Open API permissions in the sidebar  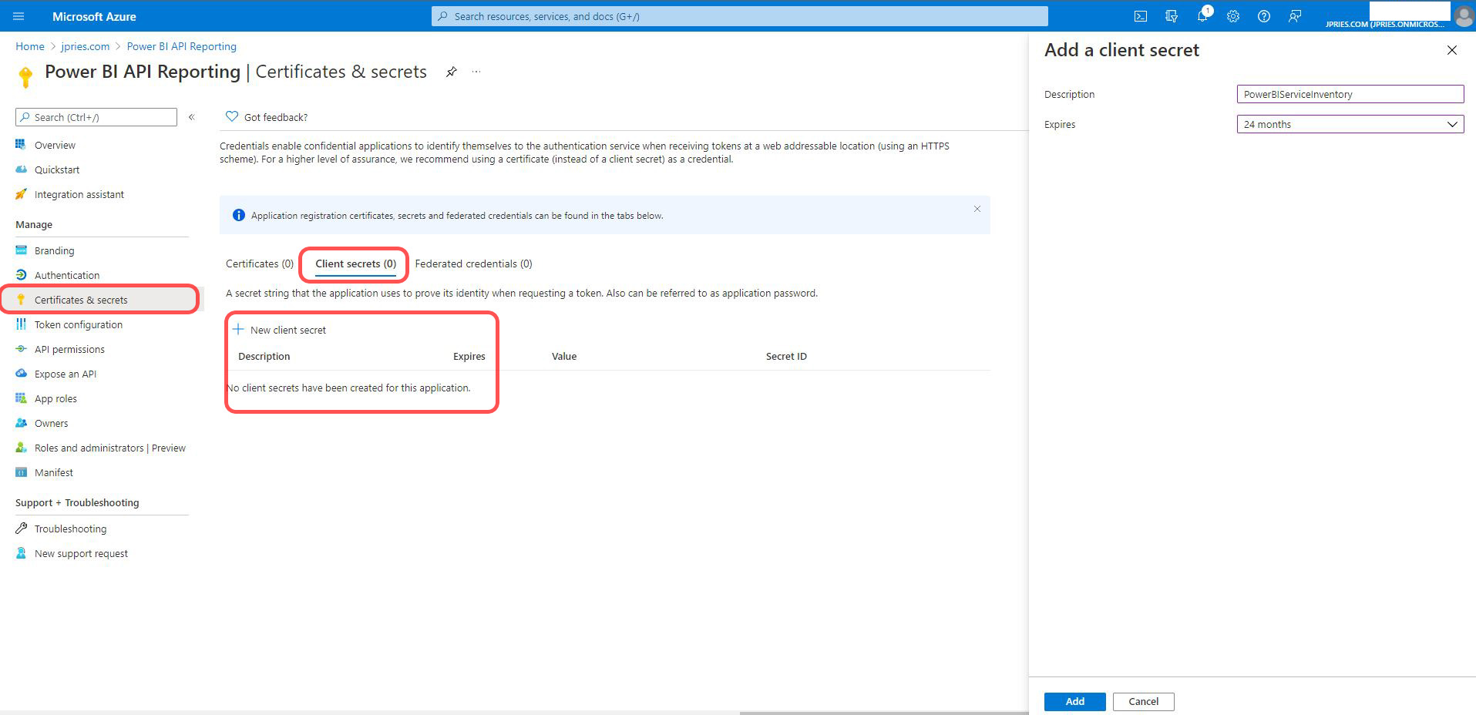coord(69,349)
